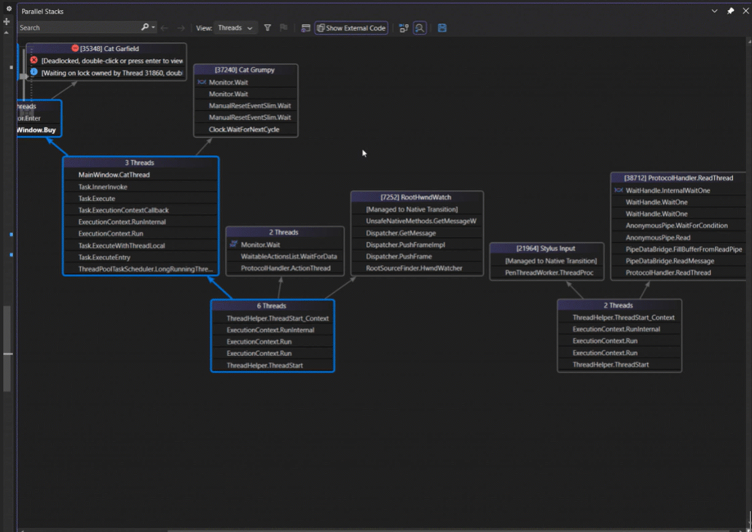
Task: Toggle the zoom-to-fit magnifier toolbar button
Action: click(420, 28)
